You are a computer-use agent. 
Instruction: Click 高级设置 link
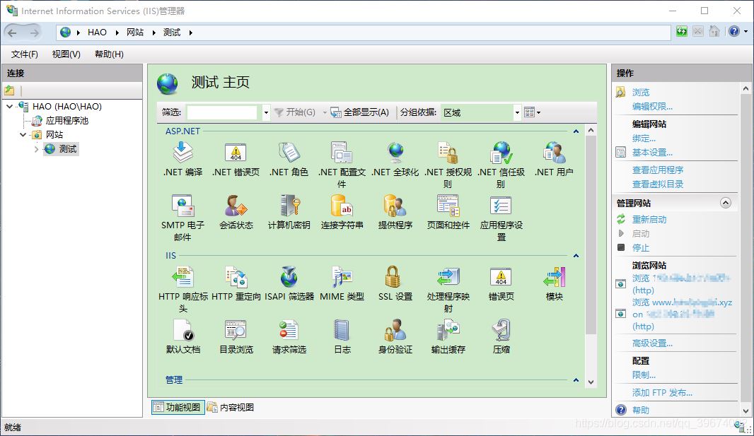(652, 343)
